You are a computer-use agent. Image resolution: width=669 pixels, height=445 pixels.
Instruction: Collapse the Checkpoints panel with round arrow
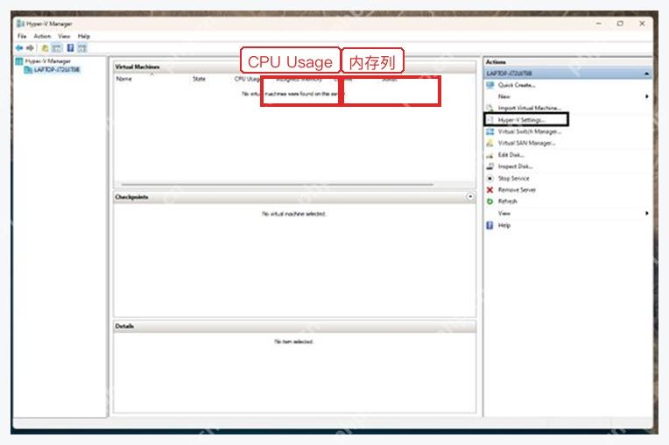coord(469,197)
